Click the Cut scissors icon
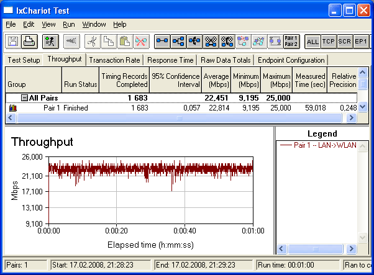The image size is (374, 275). click(x=93, y=42)
